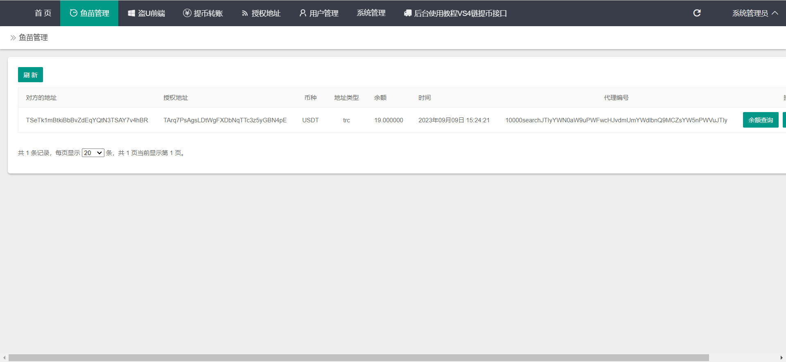
Task: Click the scrollbar left arrow
Action: (x=4, y=358)
